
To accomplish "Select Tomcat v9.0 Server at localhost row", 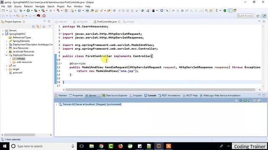I will [92, 104].
